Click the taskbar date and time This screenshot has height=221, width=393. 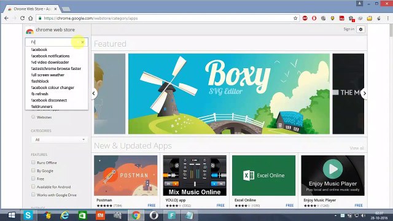tap(379, 215)
